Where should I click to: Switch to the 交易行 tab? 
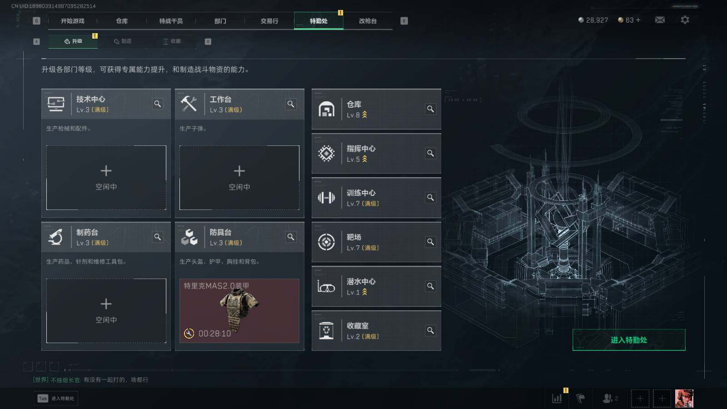click(x=269, y=21)
